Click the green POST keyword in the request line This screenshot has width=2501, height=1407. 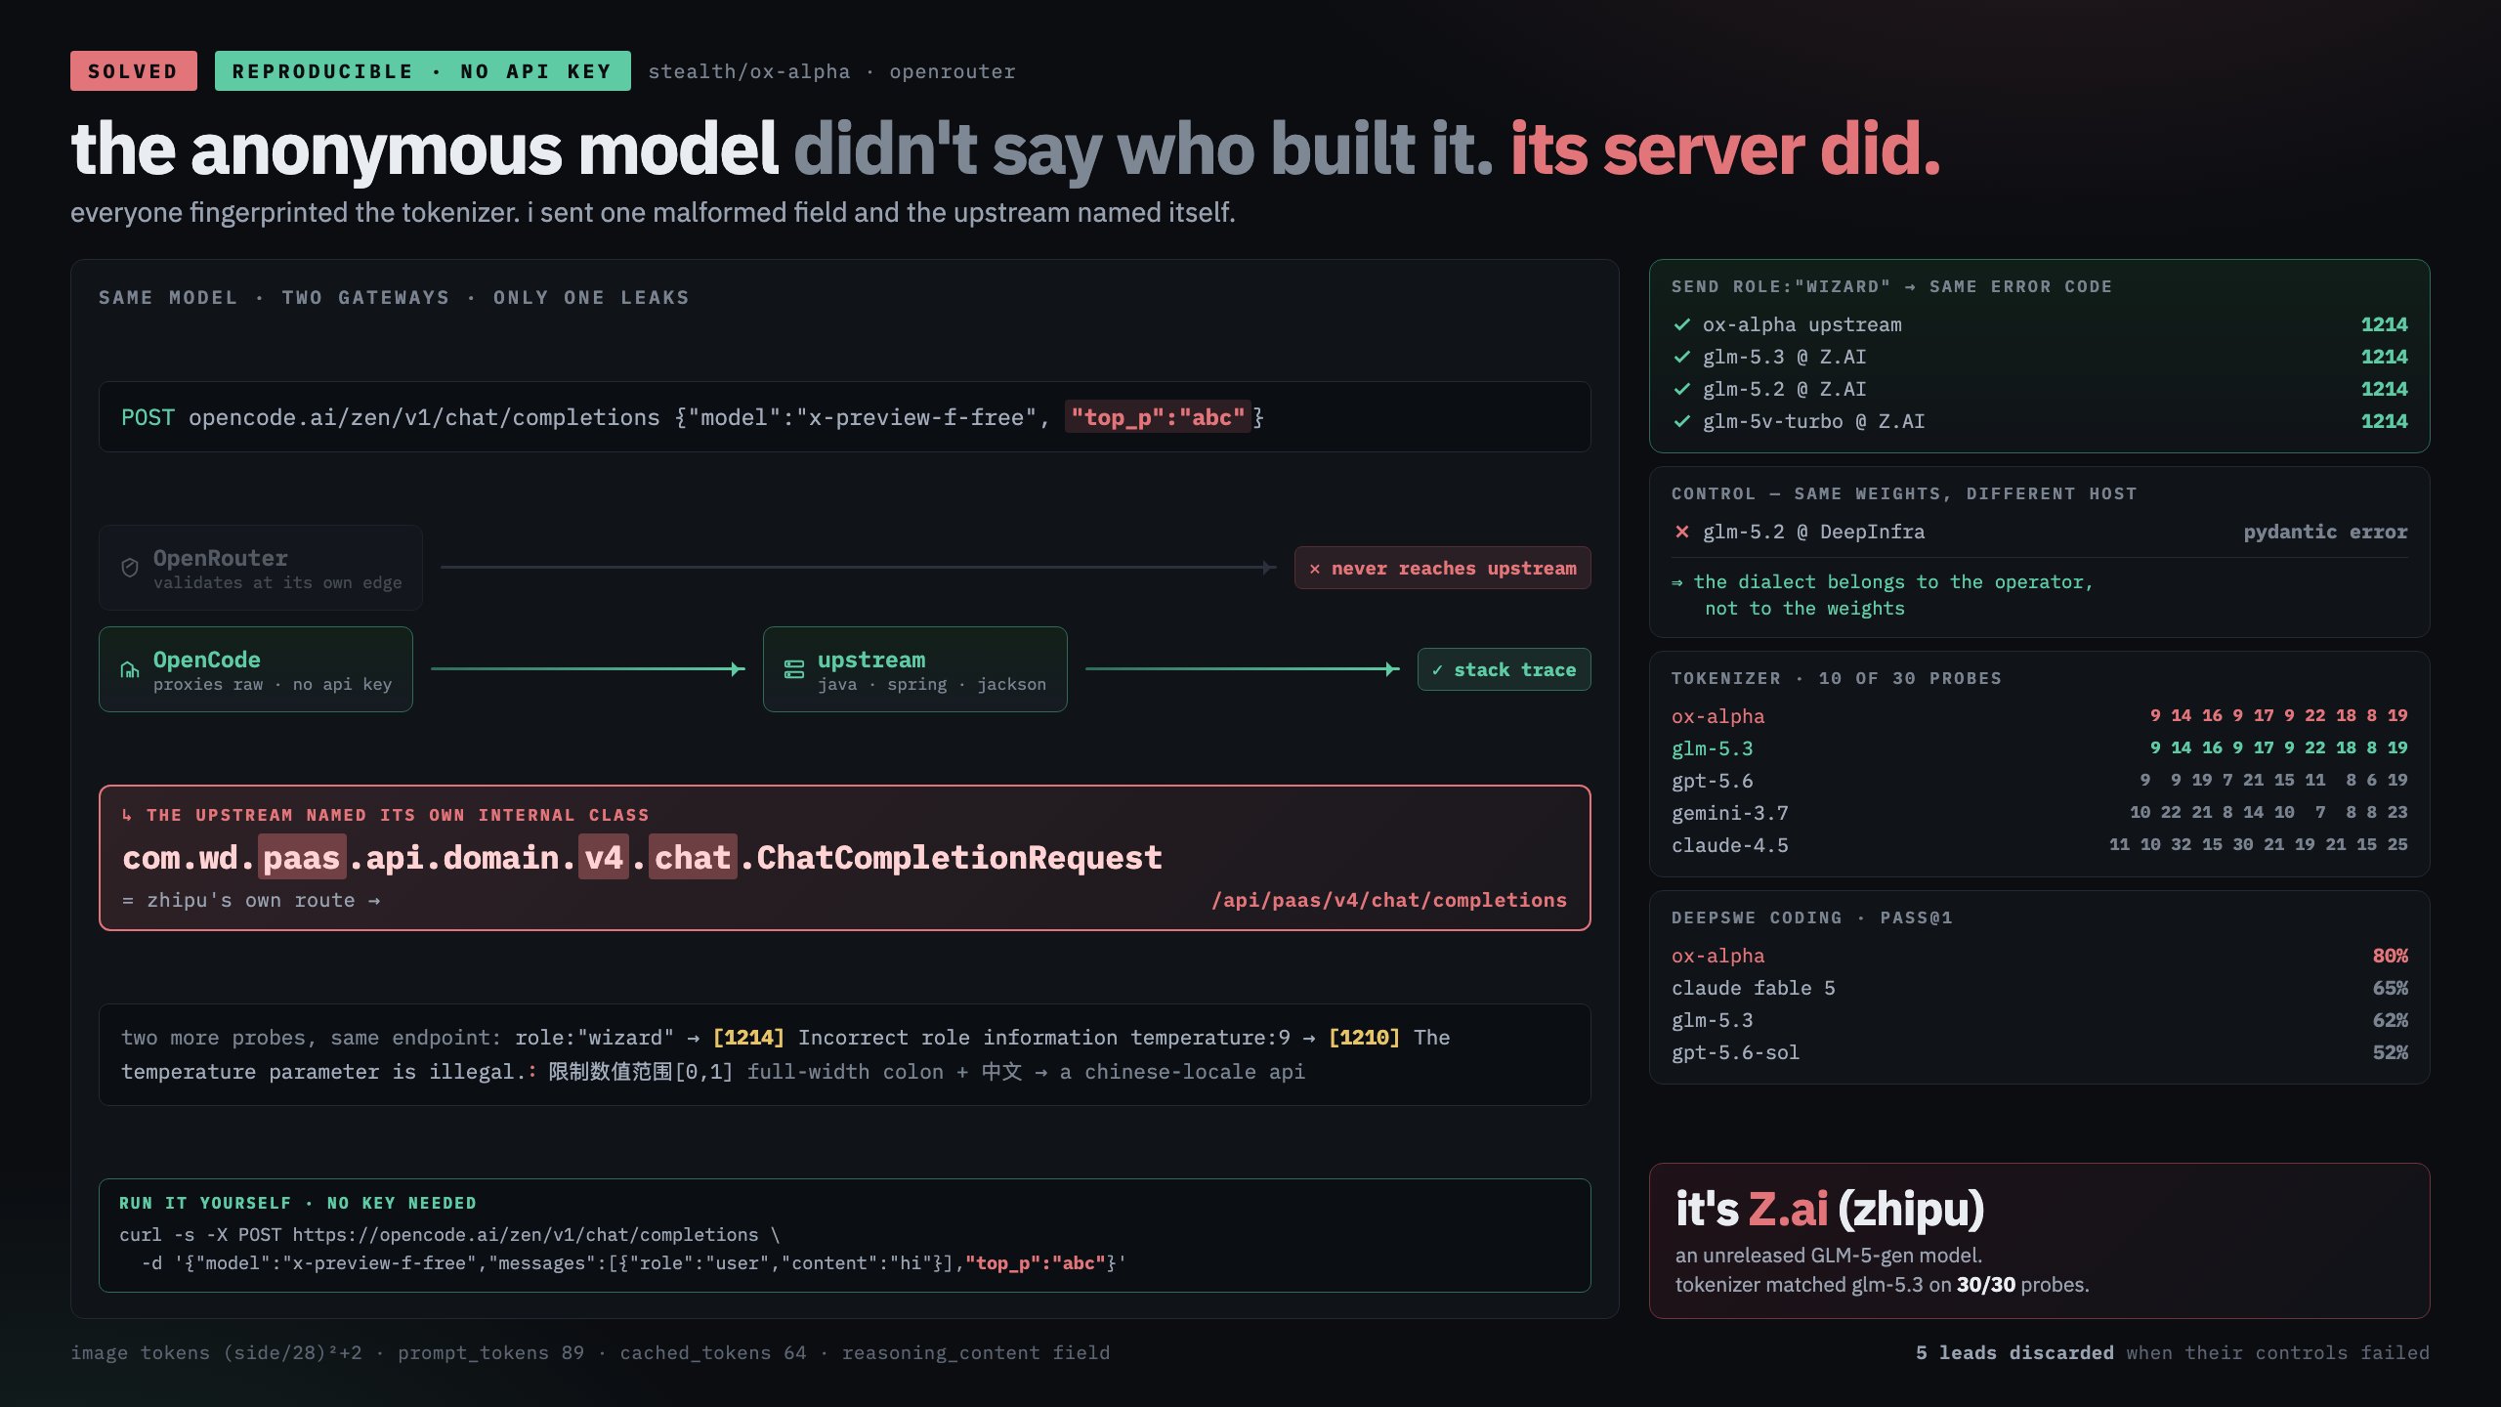148,417
